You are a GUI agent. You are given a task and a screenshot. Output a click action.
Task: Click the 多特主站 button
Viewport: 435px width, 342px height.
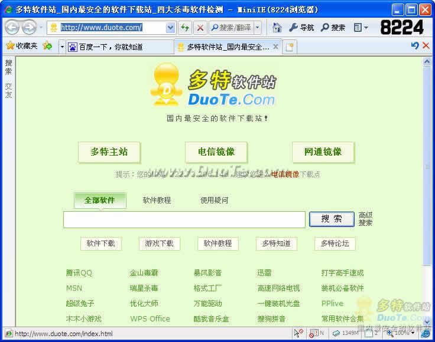(109, 152)
